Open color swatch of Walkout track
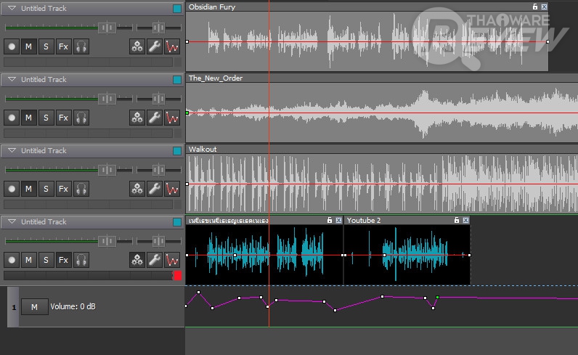The width and height of the screenshot is (578, 355). click(x=177, y=151)
